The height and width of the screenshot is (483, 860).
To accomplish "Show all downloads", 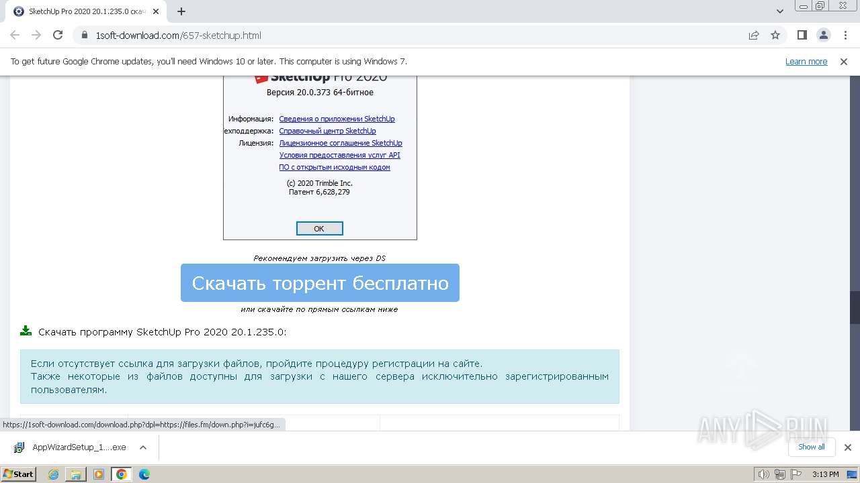I will coord(812,447).
